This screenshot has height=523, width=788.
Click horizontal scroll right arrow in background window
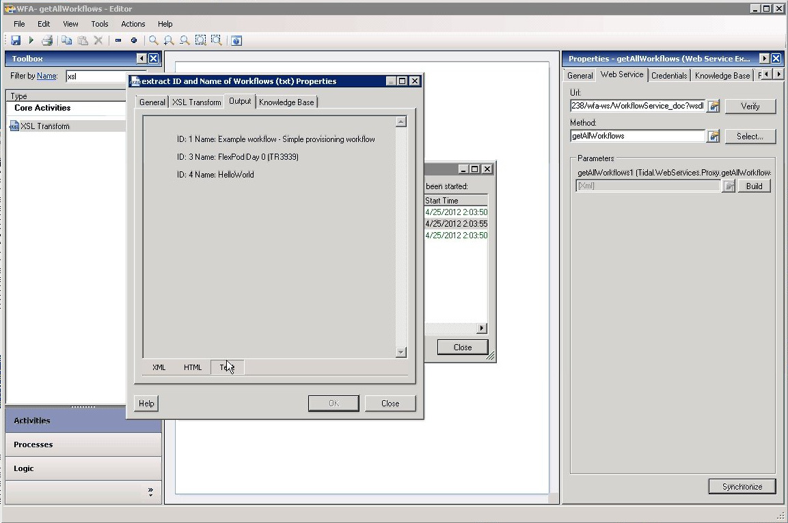(481, 328)
